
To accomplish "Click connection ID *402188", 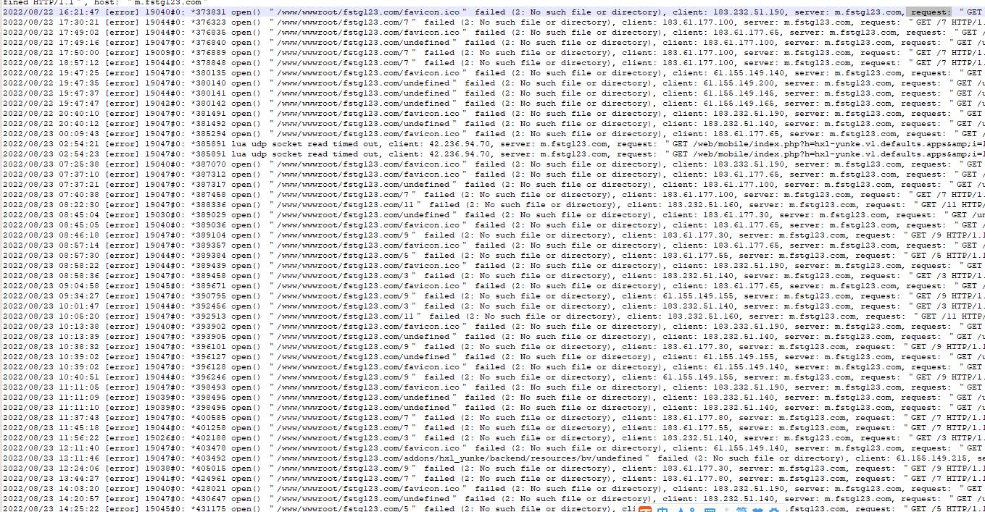I will coord(208,438).
